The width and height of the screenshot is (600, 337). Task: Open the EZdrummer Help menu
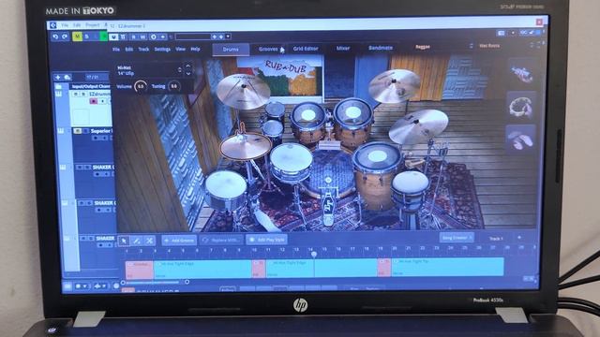(195, 49)
